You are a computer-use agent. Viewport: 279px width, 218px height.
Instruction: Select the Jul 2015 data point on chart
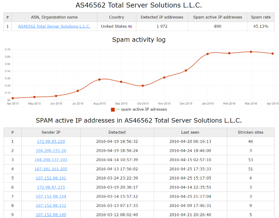[x=78, y=91]
